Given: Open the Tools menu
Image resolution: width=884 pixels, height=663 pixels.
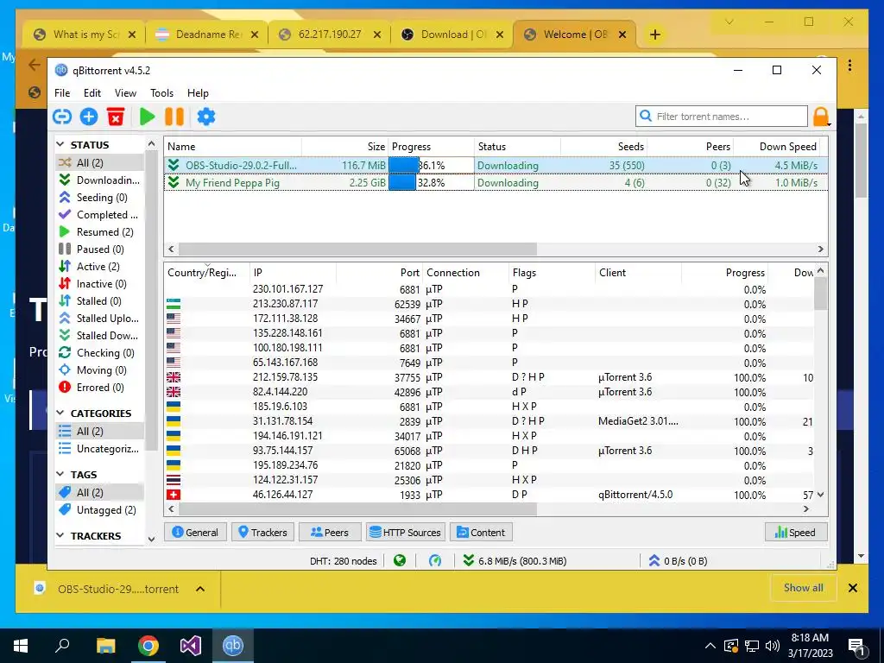Looking at the screenshot, I should (161, 93).
